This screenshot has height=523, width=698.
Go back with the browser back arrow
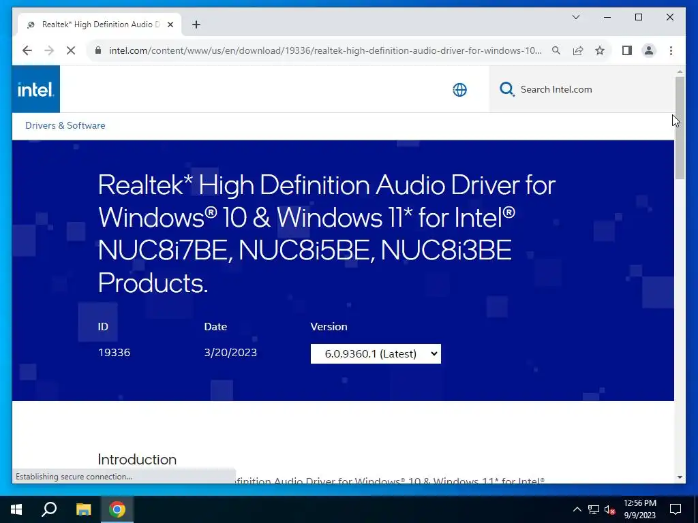click(x=27, y=50)
